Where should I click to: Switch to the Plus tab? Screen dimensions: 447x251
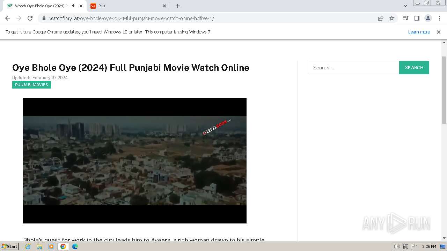coord(129,6)
